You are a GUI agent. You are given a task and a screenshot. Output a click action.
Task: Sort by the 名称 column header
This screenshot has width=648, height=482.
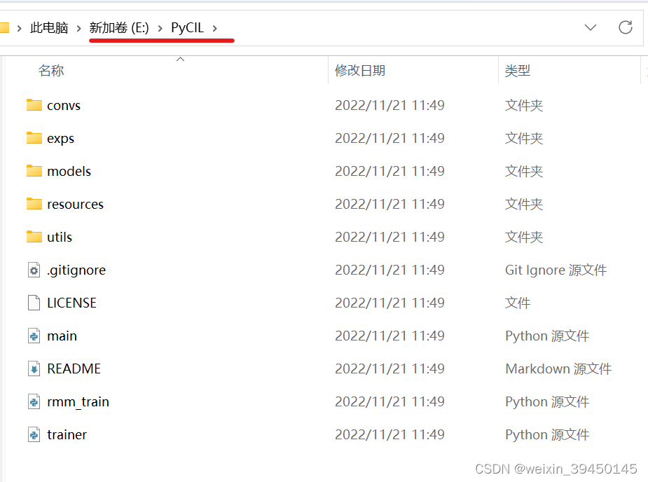click(x=51, y=70)
